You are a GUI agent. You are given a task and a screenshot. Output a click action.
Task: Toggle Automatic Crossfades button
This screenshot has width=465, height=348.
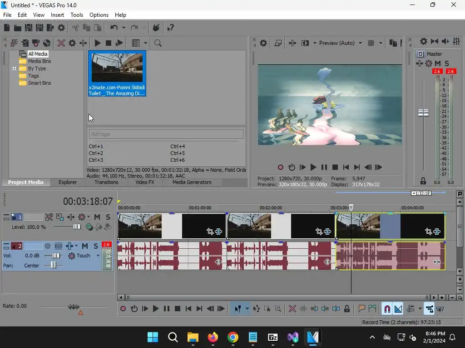[398, 309]
